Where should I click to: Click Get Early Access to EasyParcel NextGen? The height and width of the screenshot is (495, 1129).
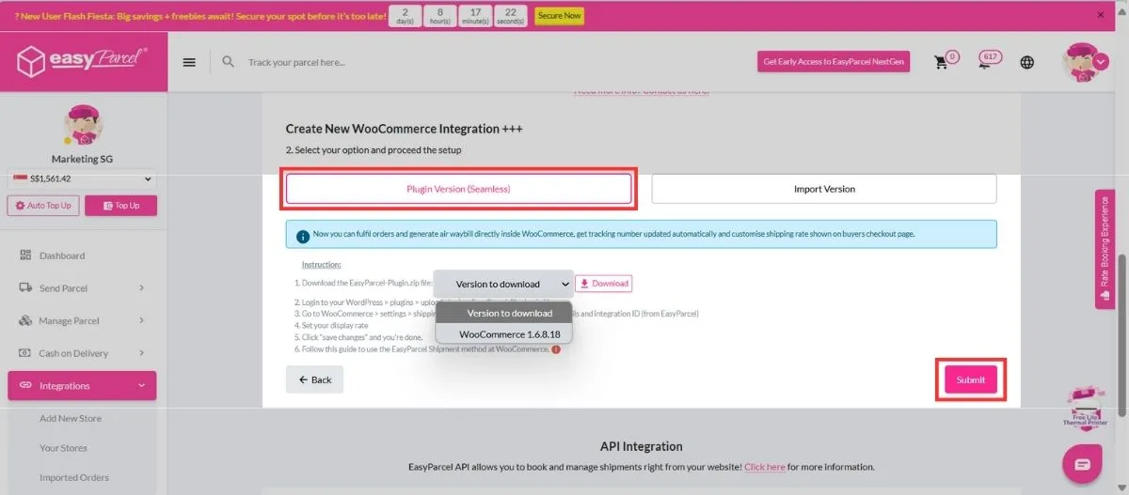pos(834,62)
